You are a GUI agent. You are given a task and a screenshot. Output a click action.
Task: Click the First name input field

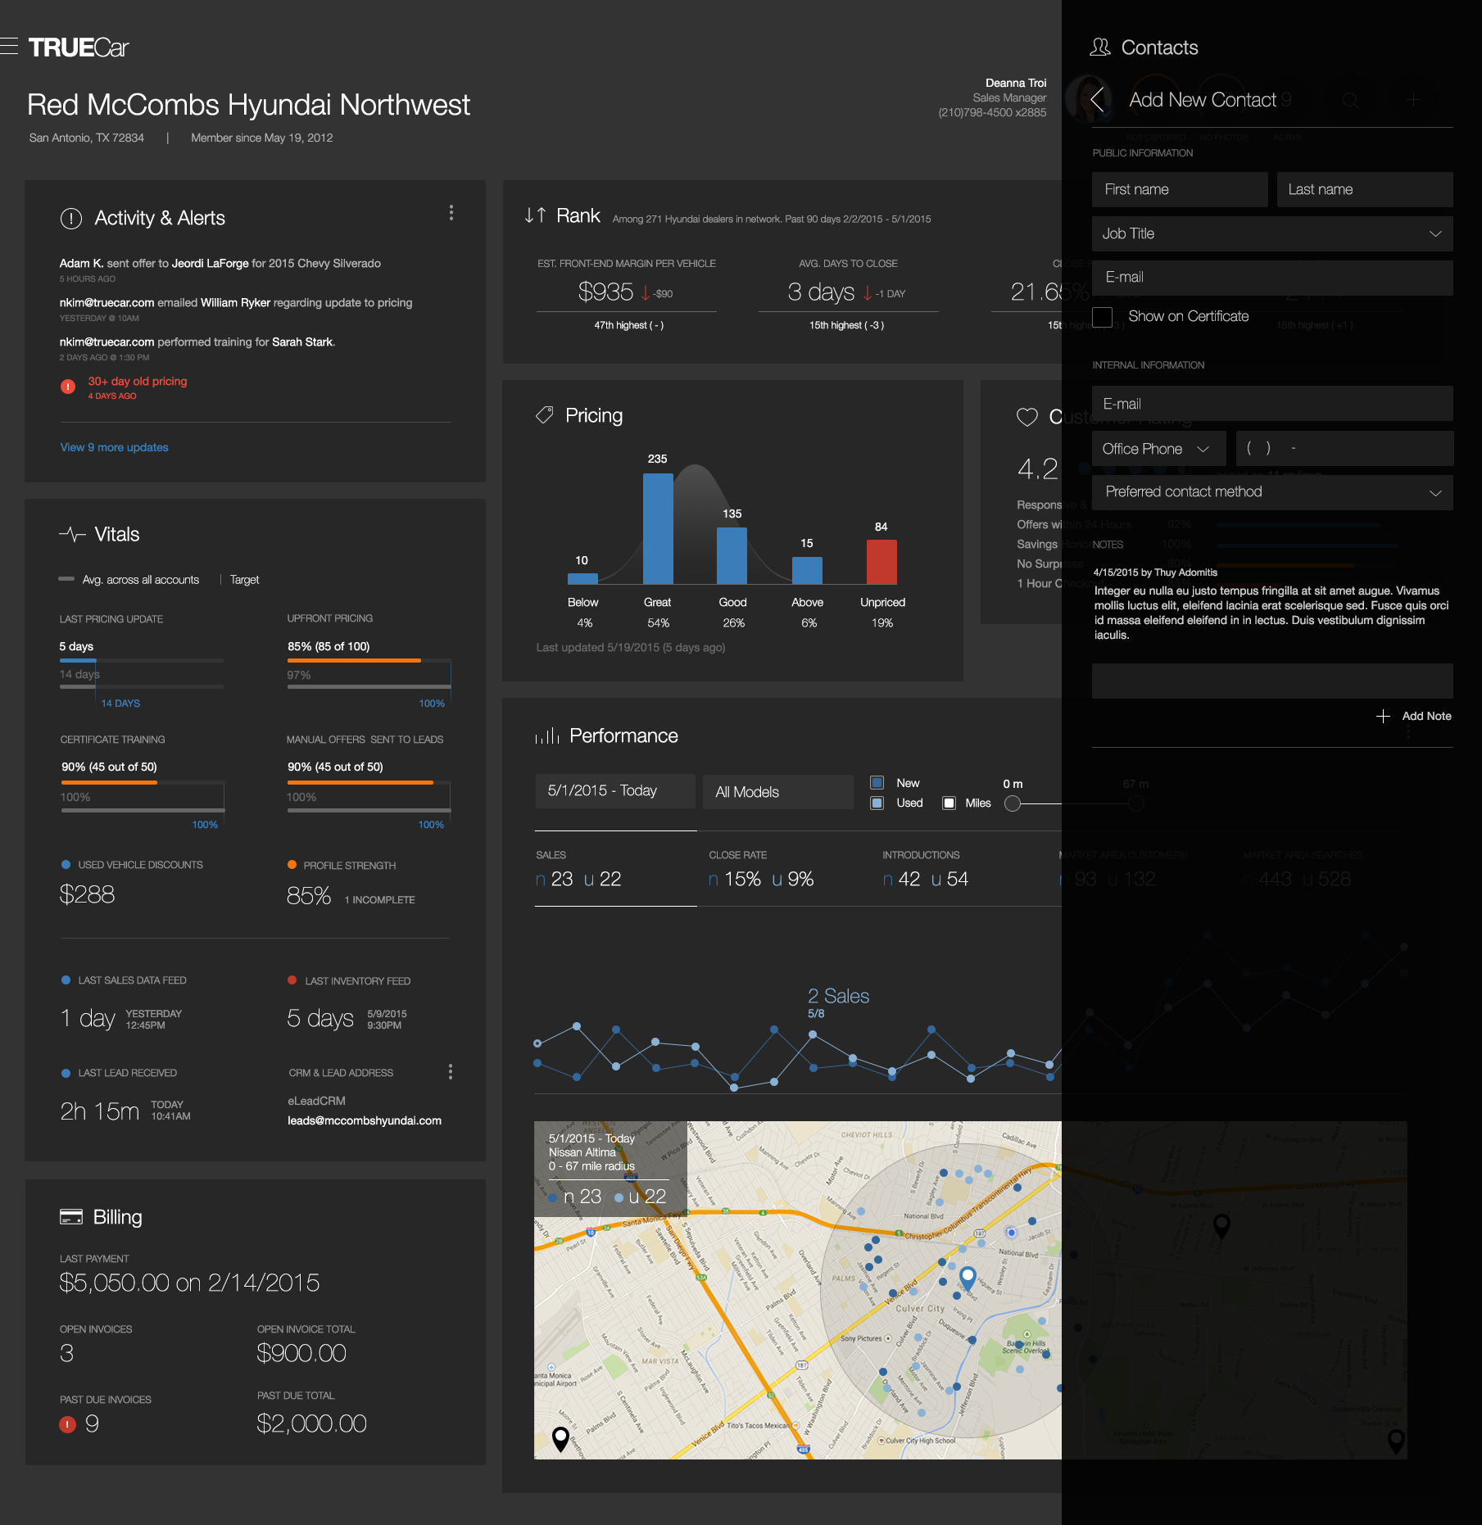pos(1179,189)
